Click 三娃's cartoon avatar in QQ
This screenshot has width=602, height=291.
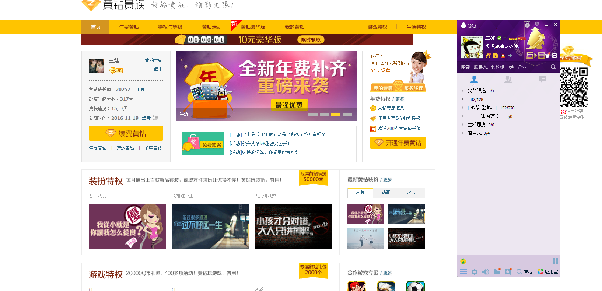click(x=472, y=47)
